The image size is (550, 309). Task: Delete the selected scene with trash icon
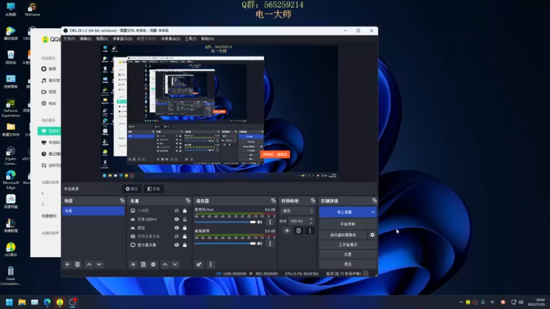tap(78, 264)
